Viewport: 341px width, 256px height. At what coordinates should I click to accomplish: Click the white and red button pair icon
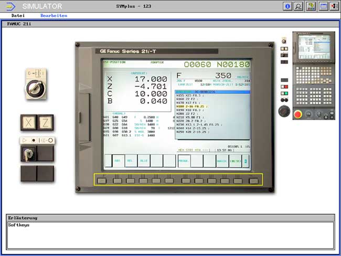coord(284,87)
